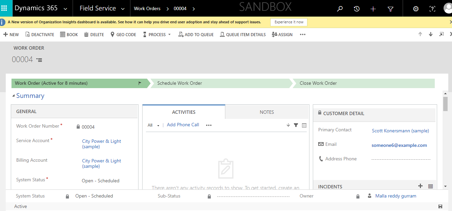Click Work Orders in the breadcrumb

[147, 9]
